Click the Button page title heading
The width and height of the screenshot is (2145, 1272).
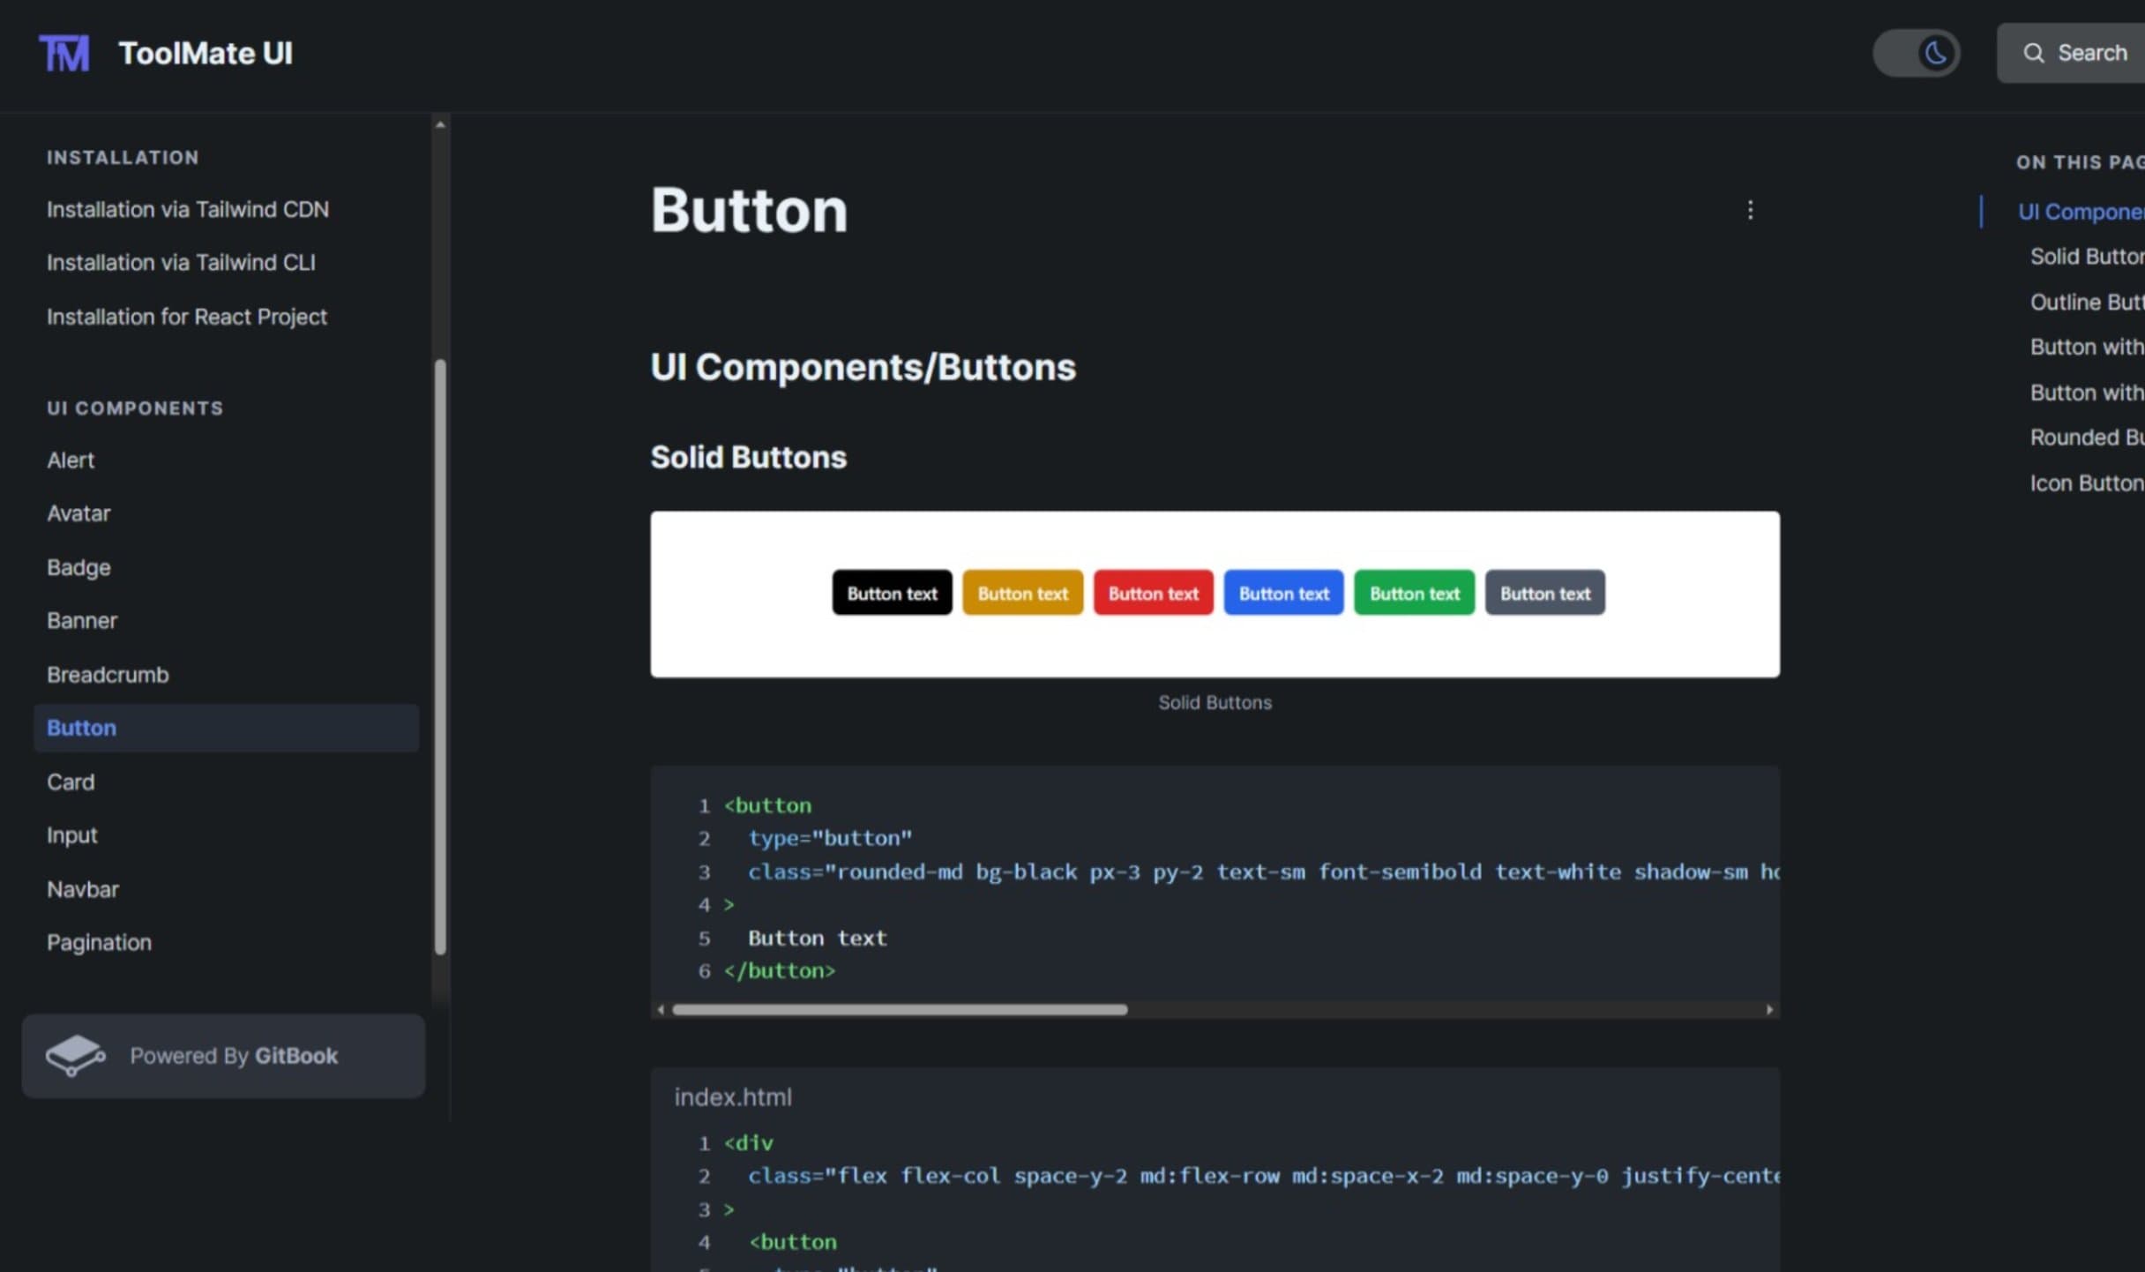click(749, 211)
